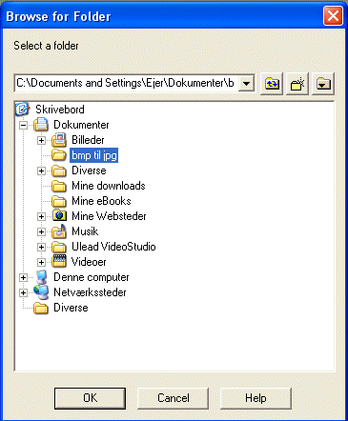348x421 pixels.
Task: Expand the Diverse subfolder under Dokumenter
Action: (41, 170)
